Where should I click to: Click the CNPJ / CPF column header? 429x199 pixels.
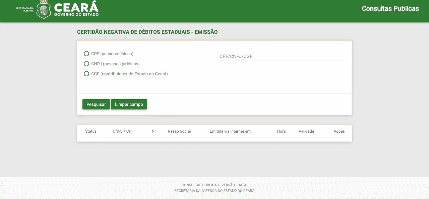click(x=123, y=131)
